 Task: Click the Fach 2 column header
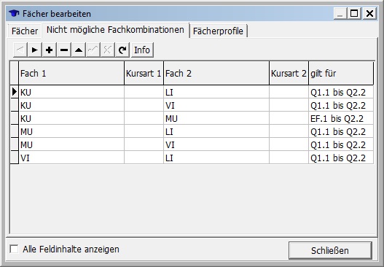coord(216,73)
